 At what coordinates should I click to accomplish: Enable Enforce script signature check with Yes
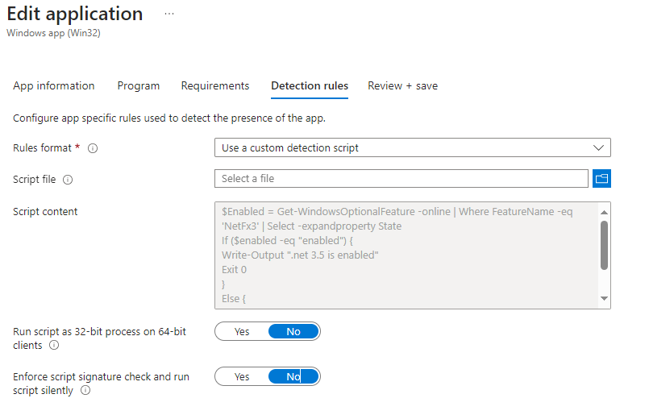pyautogui.click(x=242, y=376)
